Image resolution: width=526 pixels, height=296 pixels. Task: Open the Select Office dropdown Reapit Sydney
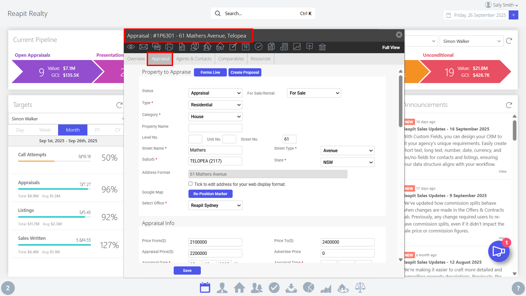tap(215, 205)
